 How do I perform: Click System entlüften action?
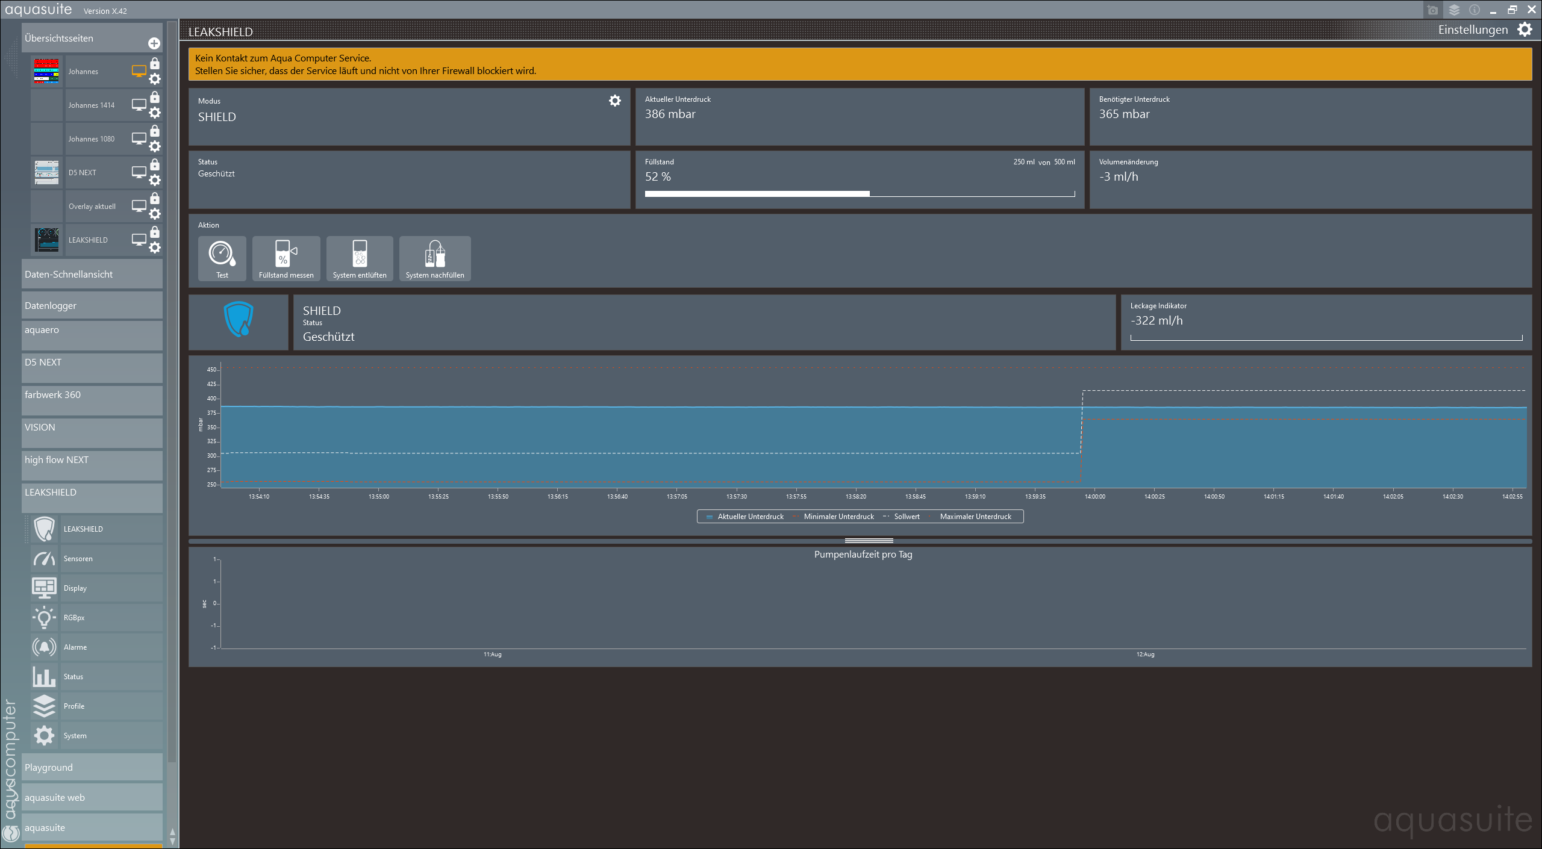[360, 258]
